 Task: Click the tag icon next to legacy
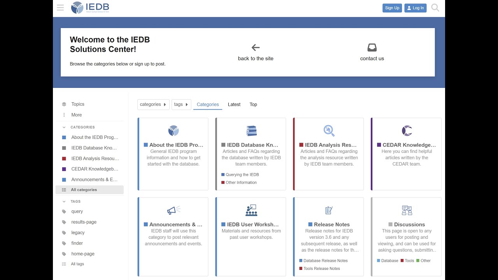tap(64, 233)
